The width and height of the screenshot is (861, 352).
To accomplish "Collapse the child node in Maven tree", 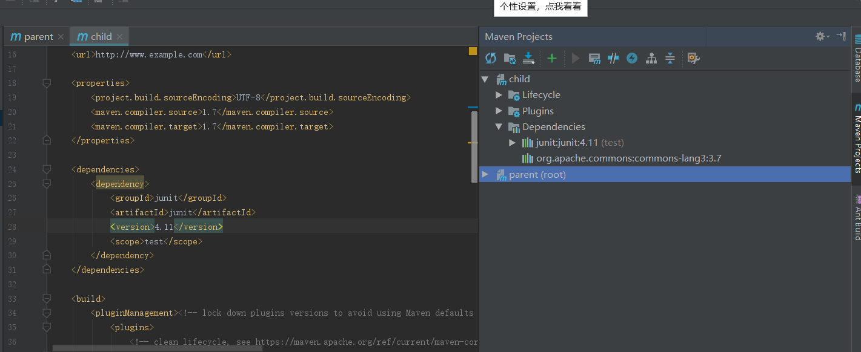I will (x=485, y=79).
